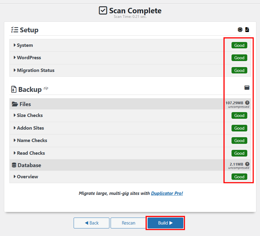Screen dimensions: 260x236
Task: Click the Good badge for Read Checks
Action: tap(239, 153)
